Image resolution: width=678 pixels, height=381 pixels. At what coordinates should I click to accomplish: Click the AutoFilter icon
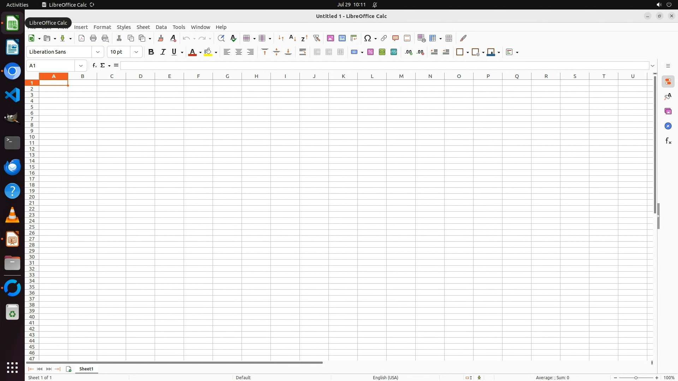(x=316, y=38)
